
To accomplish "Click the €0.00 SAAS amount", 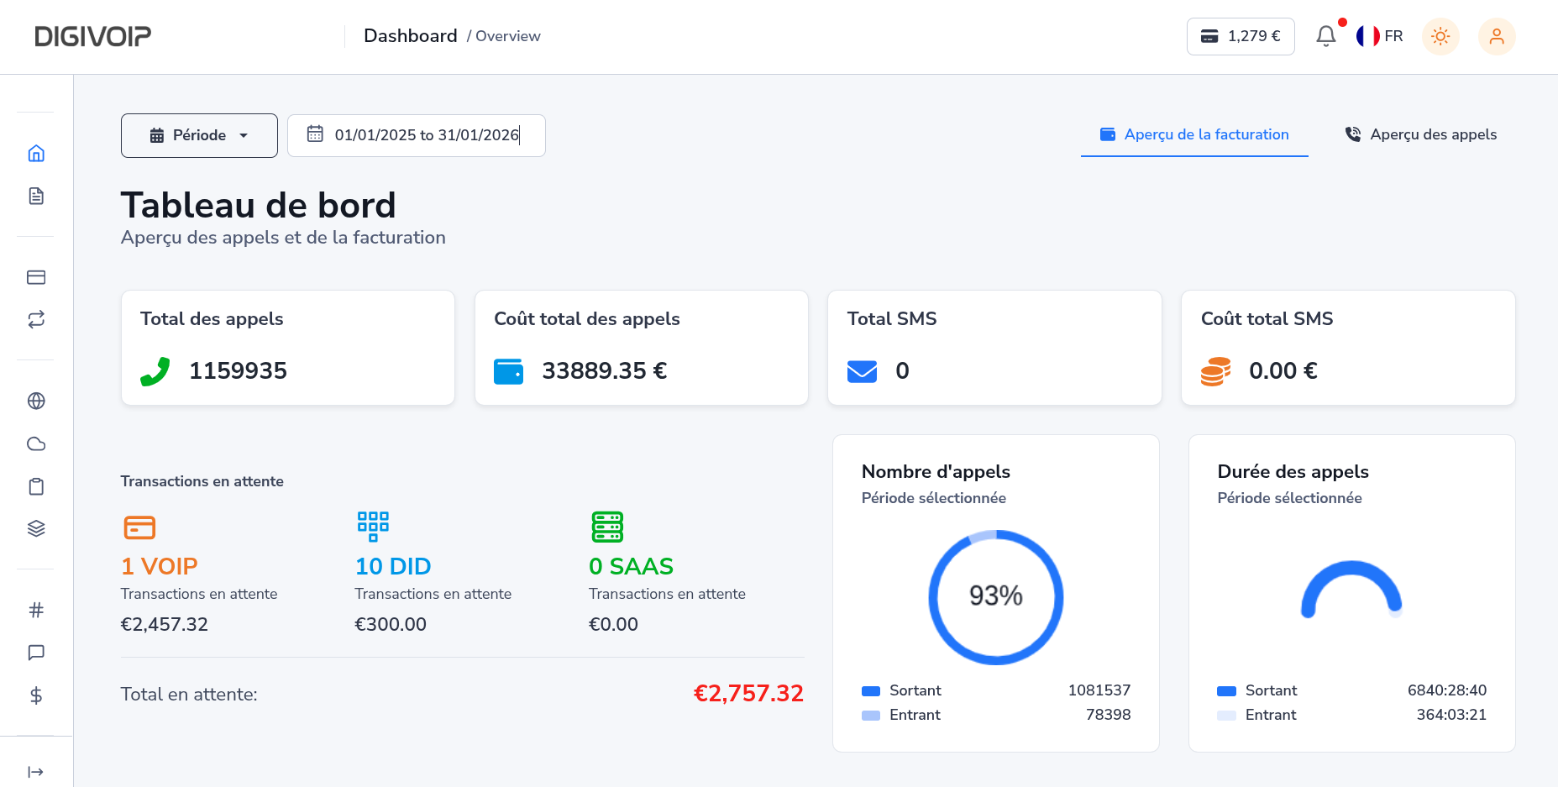I will click(x=613, y=625).
